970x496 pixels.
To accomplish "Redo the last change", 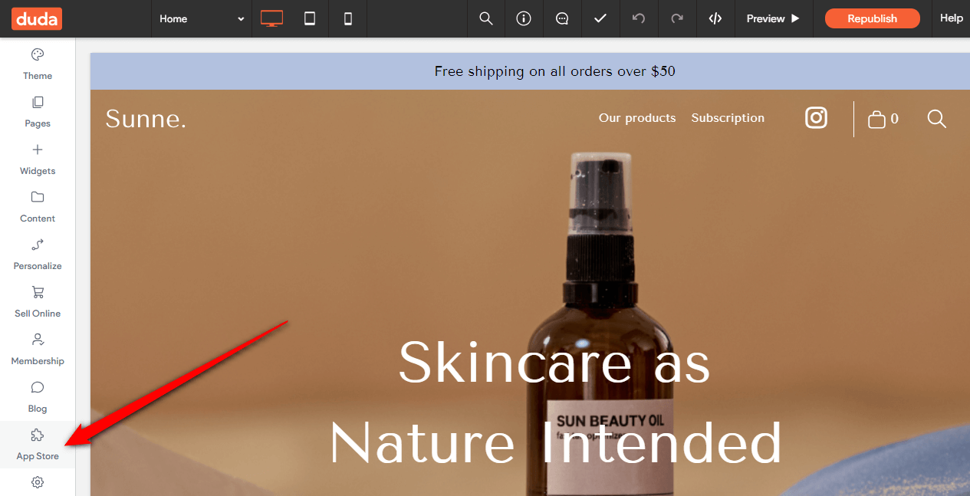I will tap(677, 18).
